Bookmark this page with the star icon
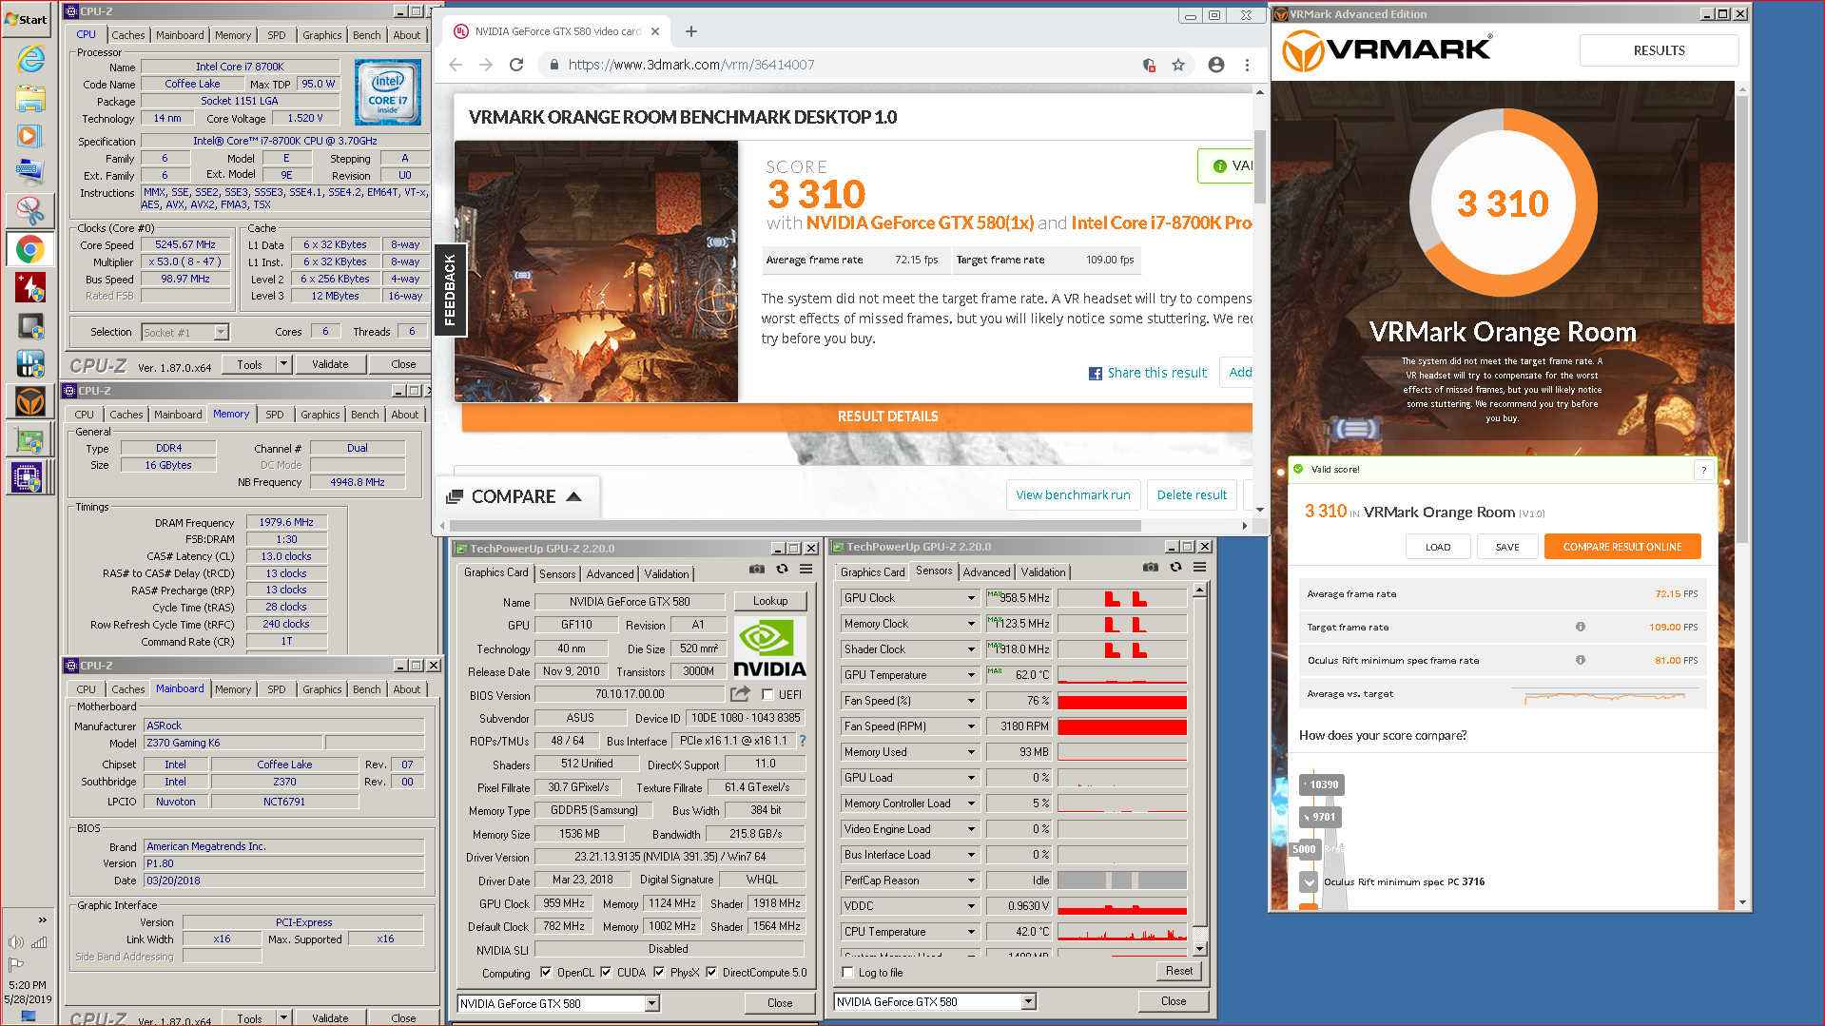The image size is (1825, 1026). tap(1178, 65)
